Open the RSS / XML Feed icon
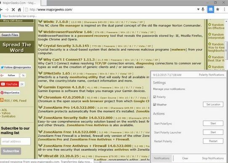 click(2, 100)
